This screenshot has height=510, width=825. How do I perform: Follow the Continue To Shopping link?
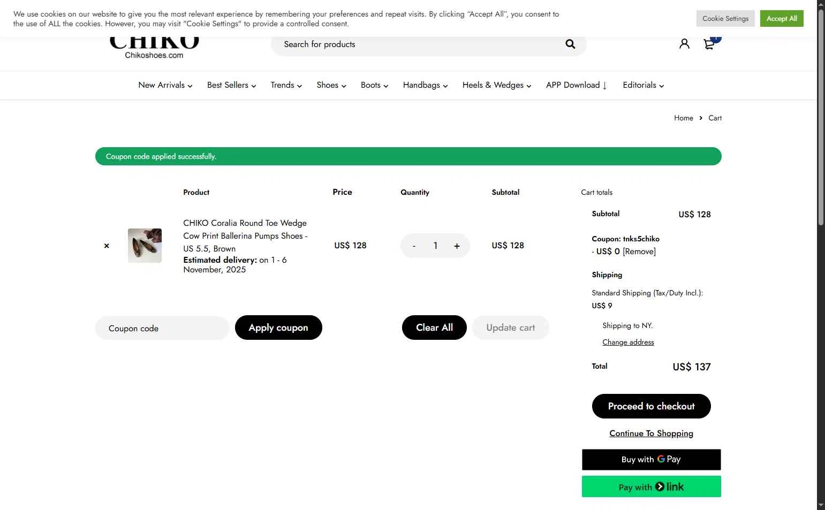click(x=651, y=433)
